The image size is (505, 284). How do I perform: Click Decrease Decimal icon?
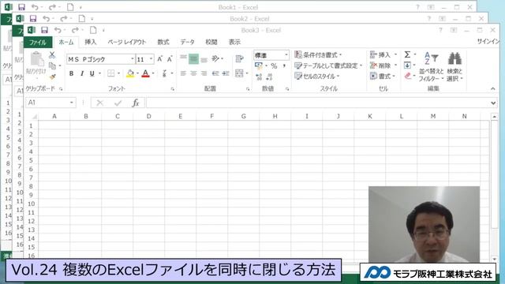click(x=270, y=77)
